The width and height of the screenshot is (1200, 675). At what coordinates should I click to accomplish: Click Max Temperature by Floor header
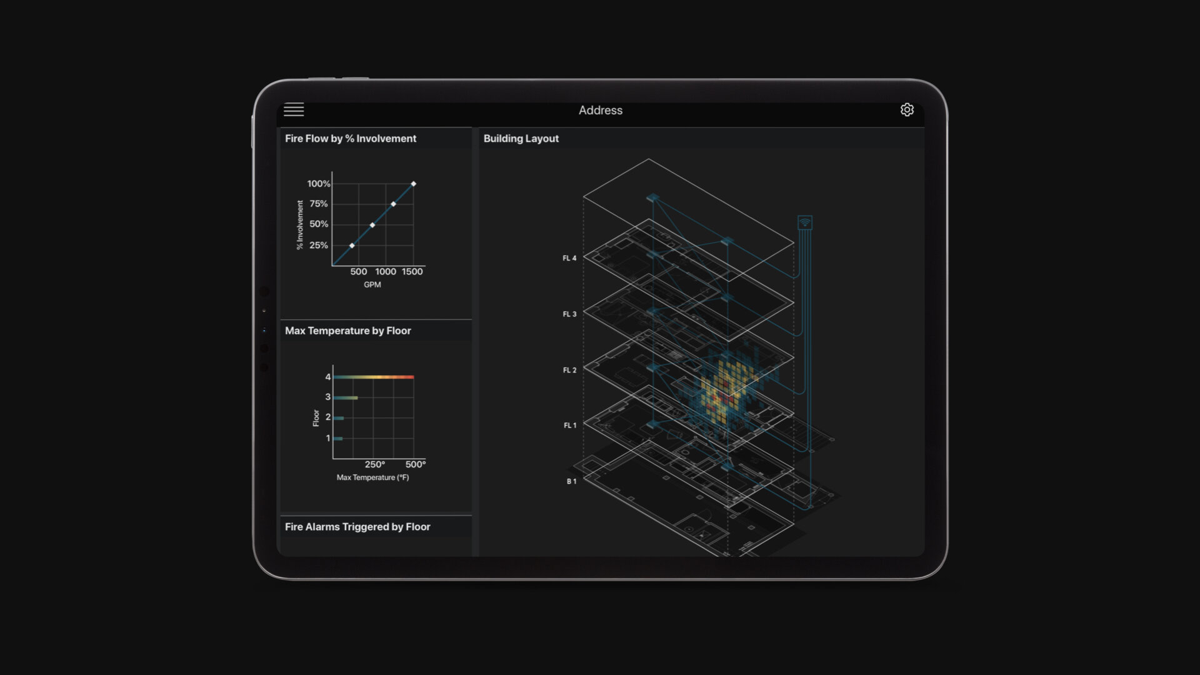click(347, 331)
